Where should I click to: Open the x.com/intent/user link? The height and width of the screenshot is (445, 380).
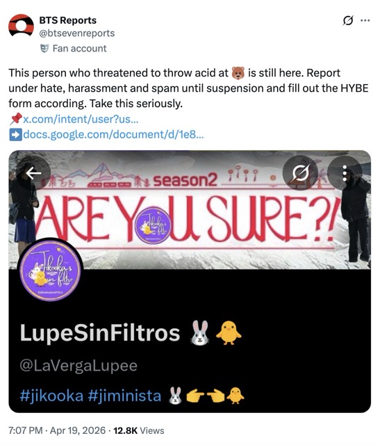(x=81, y=119)
